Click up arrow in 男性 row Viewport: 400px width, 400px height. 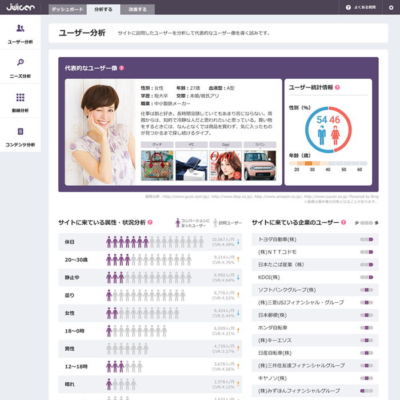[238, 349]
